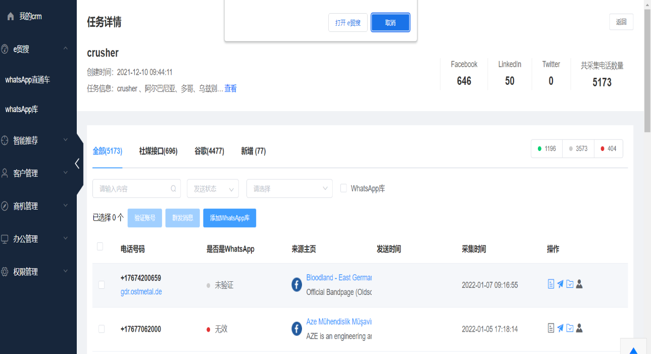Tick the select-all checkbox in the table header
This screenshot has height=354, width=651.
(x=100, y=246)
